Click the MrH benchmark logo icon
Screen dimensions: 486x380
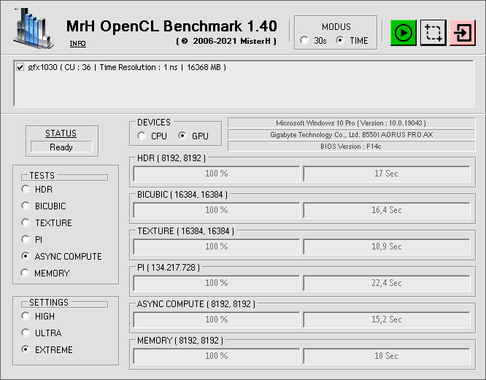tap(33, 28)
